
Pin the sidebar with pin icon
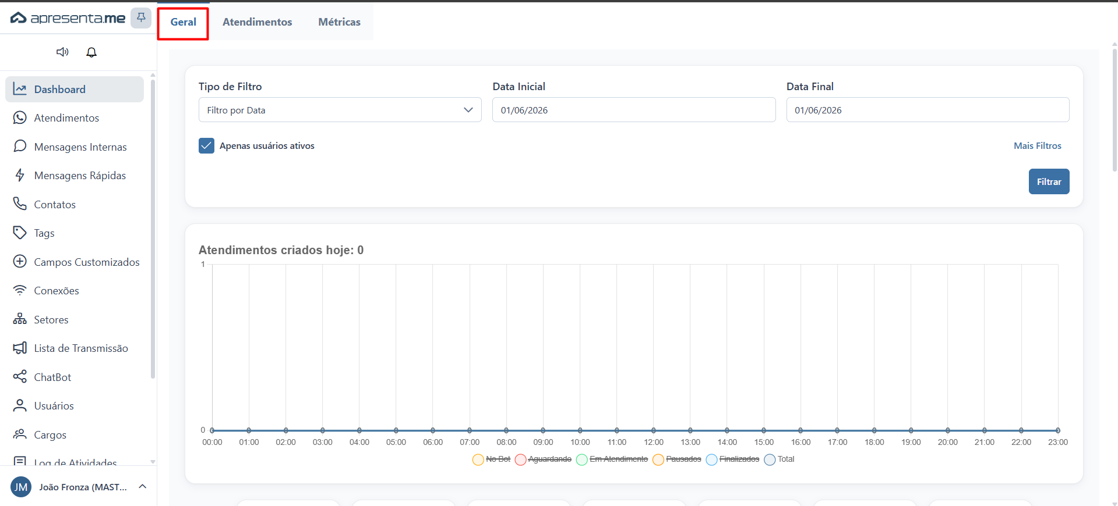(x=141, y=18)
